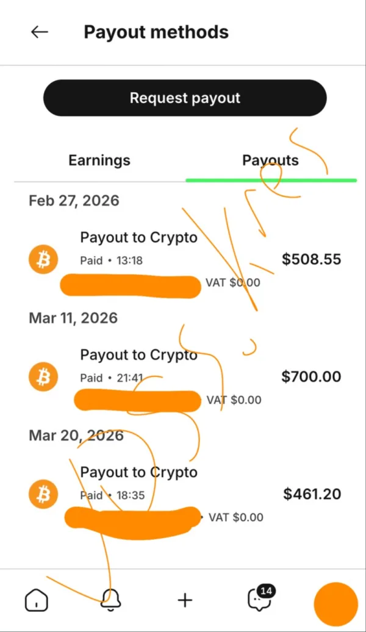Screen dimensions: 366x632
Task: Tap the Mar 11, 2026 date header
Action: click(73, 318)
